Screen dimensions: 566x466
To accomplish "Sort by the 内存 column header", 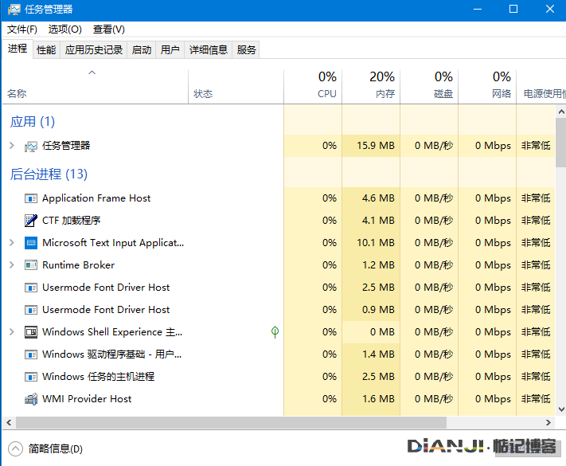I will click(371, 86).
